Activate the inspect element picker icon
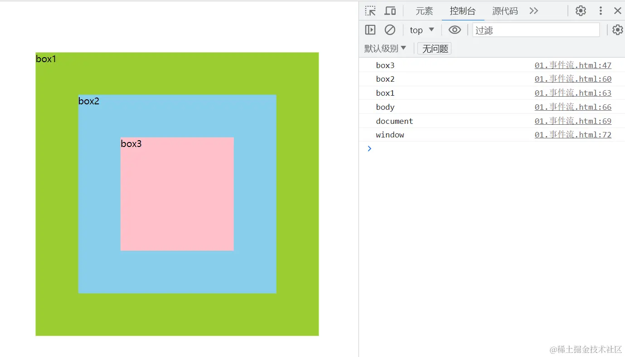625x357 pixels. click(370, 11)
